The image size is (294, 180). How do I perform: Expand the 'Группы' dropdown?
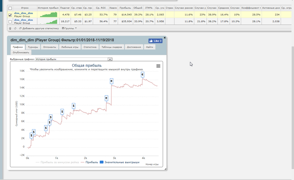[69, 28]
